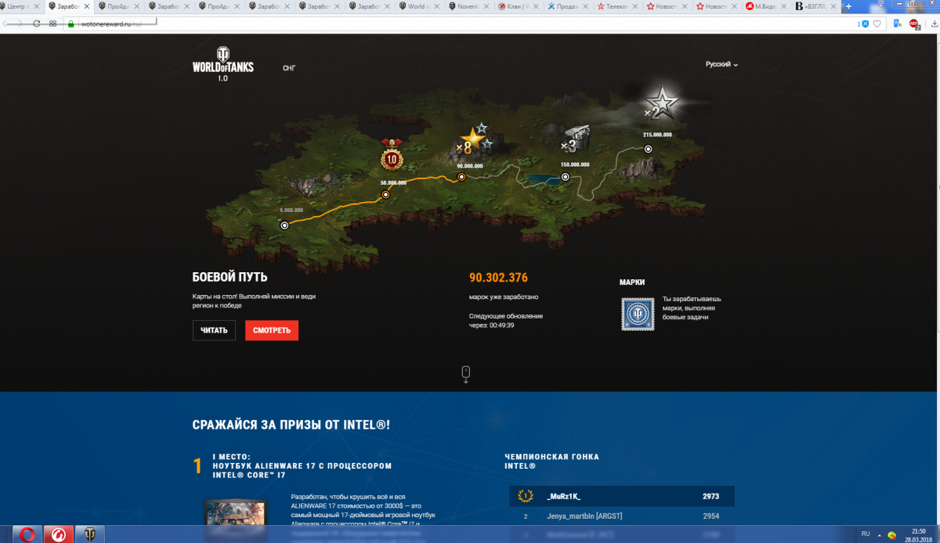
Task: Switch to the Продаж browser tab
Action: 569,6
